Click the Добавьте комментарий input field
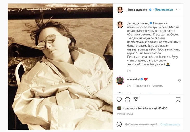The image size is (190, 132). click(x=142, y=124)
